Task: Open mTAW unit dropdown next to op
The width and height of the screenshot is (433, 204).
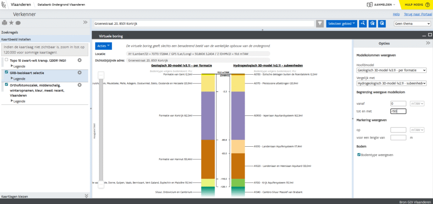Action: (417, 130)
